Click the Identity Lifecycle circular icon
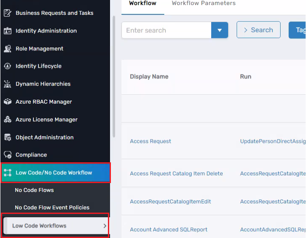This screenshot has width=306, height=238. tap(8, 66)
